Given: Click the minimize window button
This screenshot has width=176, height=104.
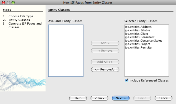Looking at the screenshot, I should coord(8,3).
